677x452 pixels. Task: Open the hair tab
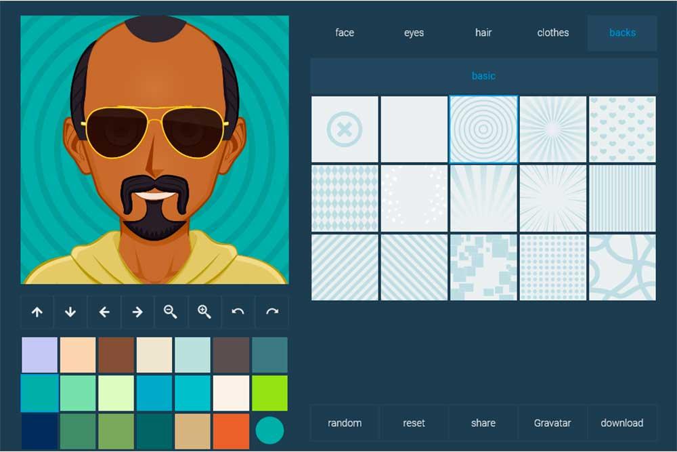coord(483,33)
